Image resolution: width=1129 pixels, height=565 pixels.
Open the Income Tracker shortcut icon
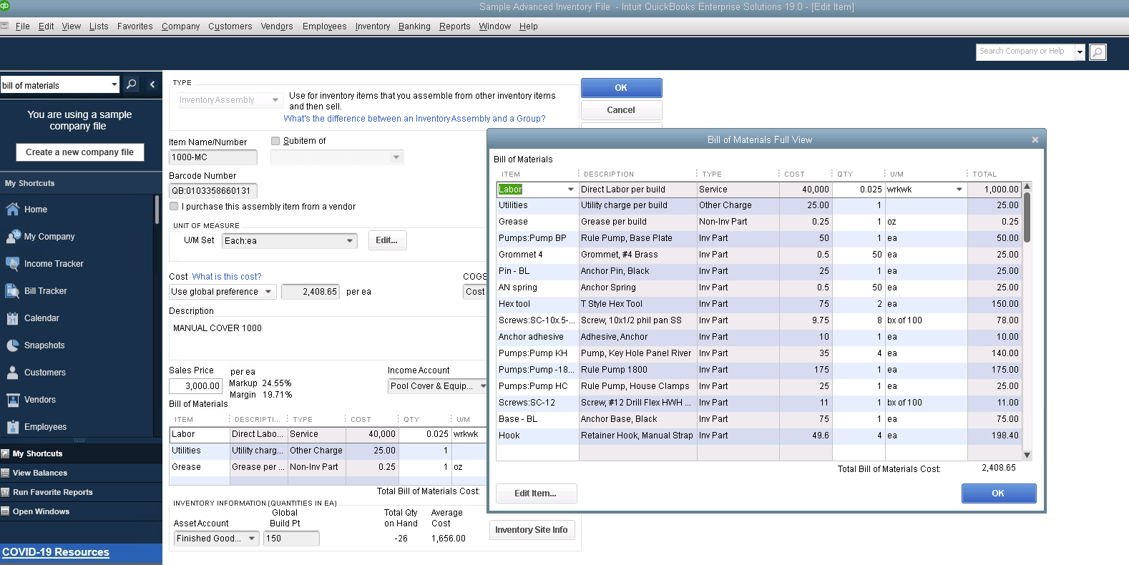(x=12, y=264)
